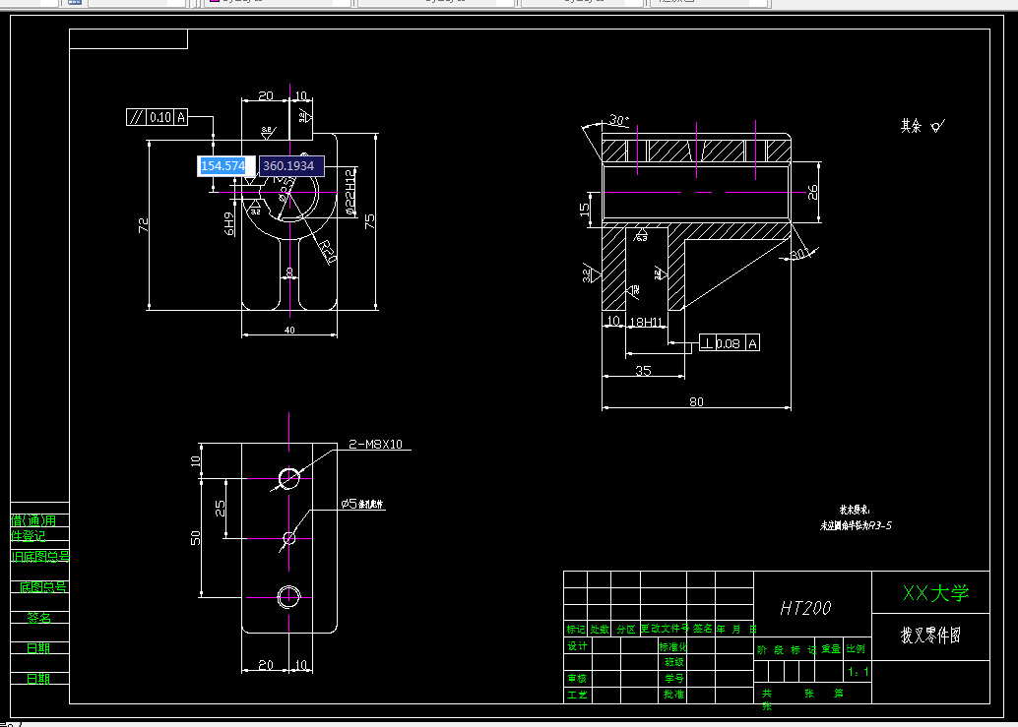Pick the 更改文件号 title block cell

click(665, 629)
